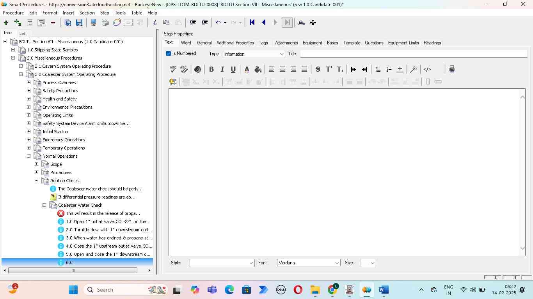This screenshot has height=299, width=533.
Task: Click the green plus add icon
Action: (6, 23)
